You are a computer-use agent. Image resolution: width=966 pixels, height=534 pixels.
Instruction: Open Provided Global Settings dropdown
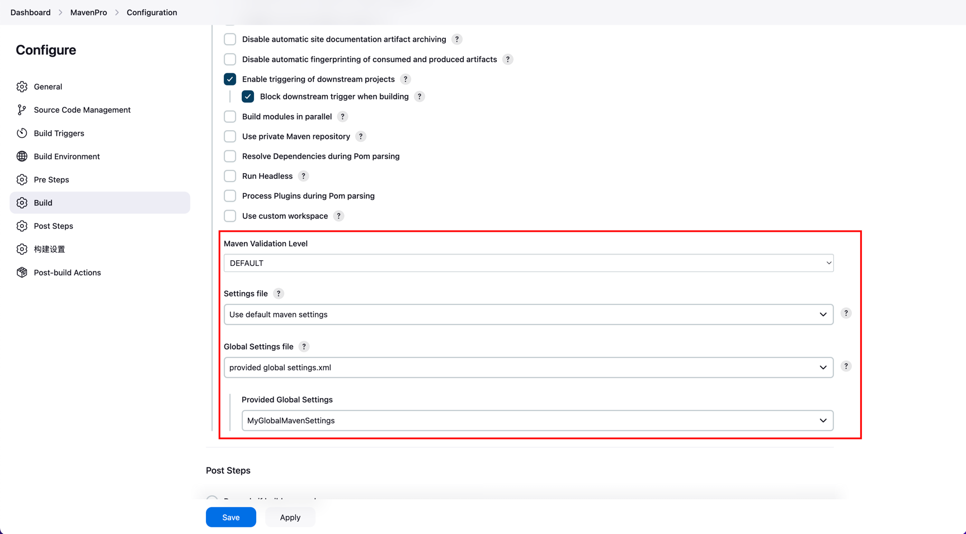pyautogui.click(x=537, y=421)
